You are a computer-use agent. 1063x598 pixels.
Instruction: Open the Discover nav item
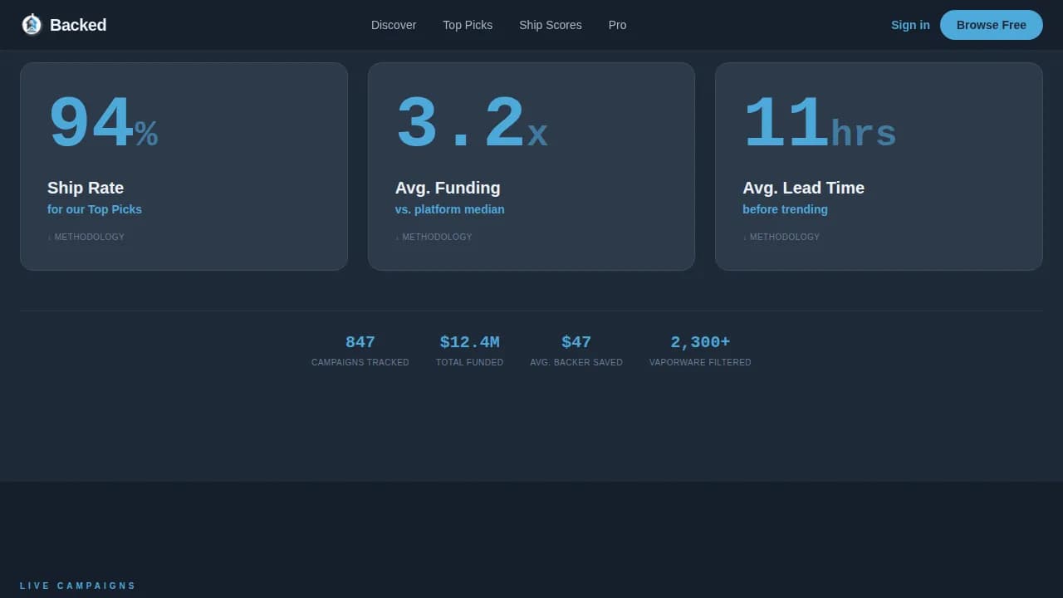[x=394, y=25]
